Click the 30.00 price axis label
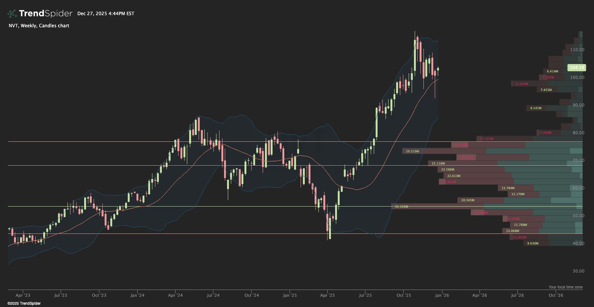The width and height of the screenshot is (594, 307). pos(577,271)
